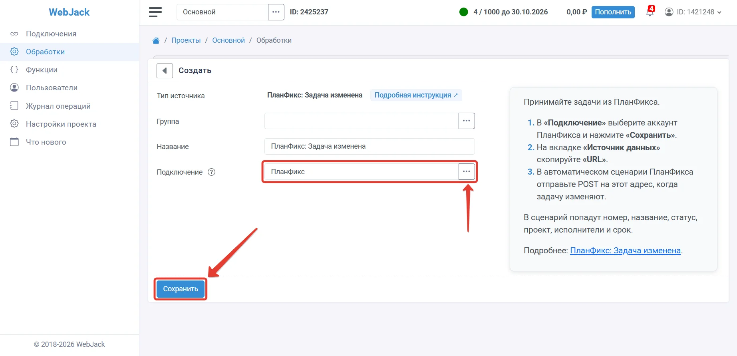Click the Группа input field
The width and height of the screenshot is (737, 356).
(x=362, y=121)
